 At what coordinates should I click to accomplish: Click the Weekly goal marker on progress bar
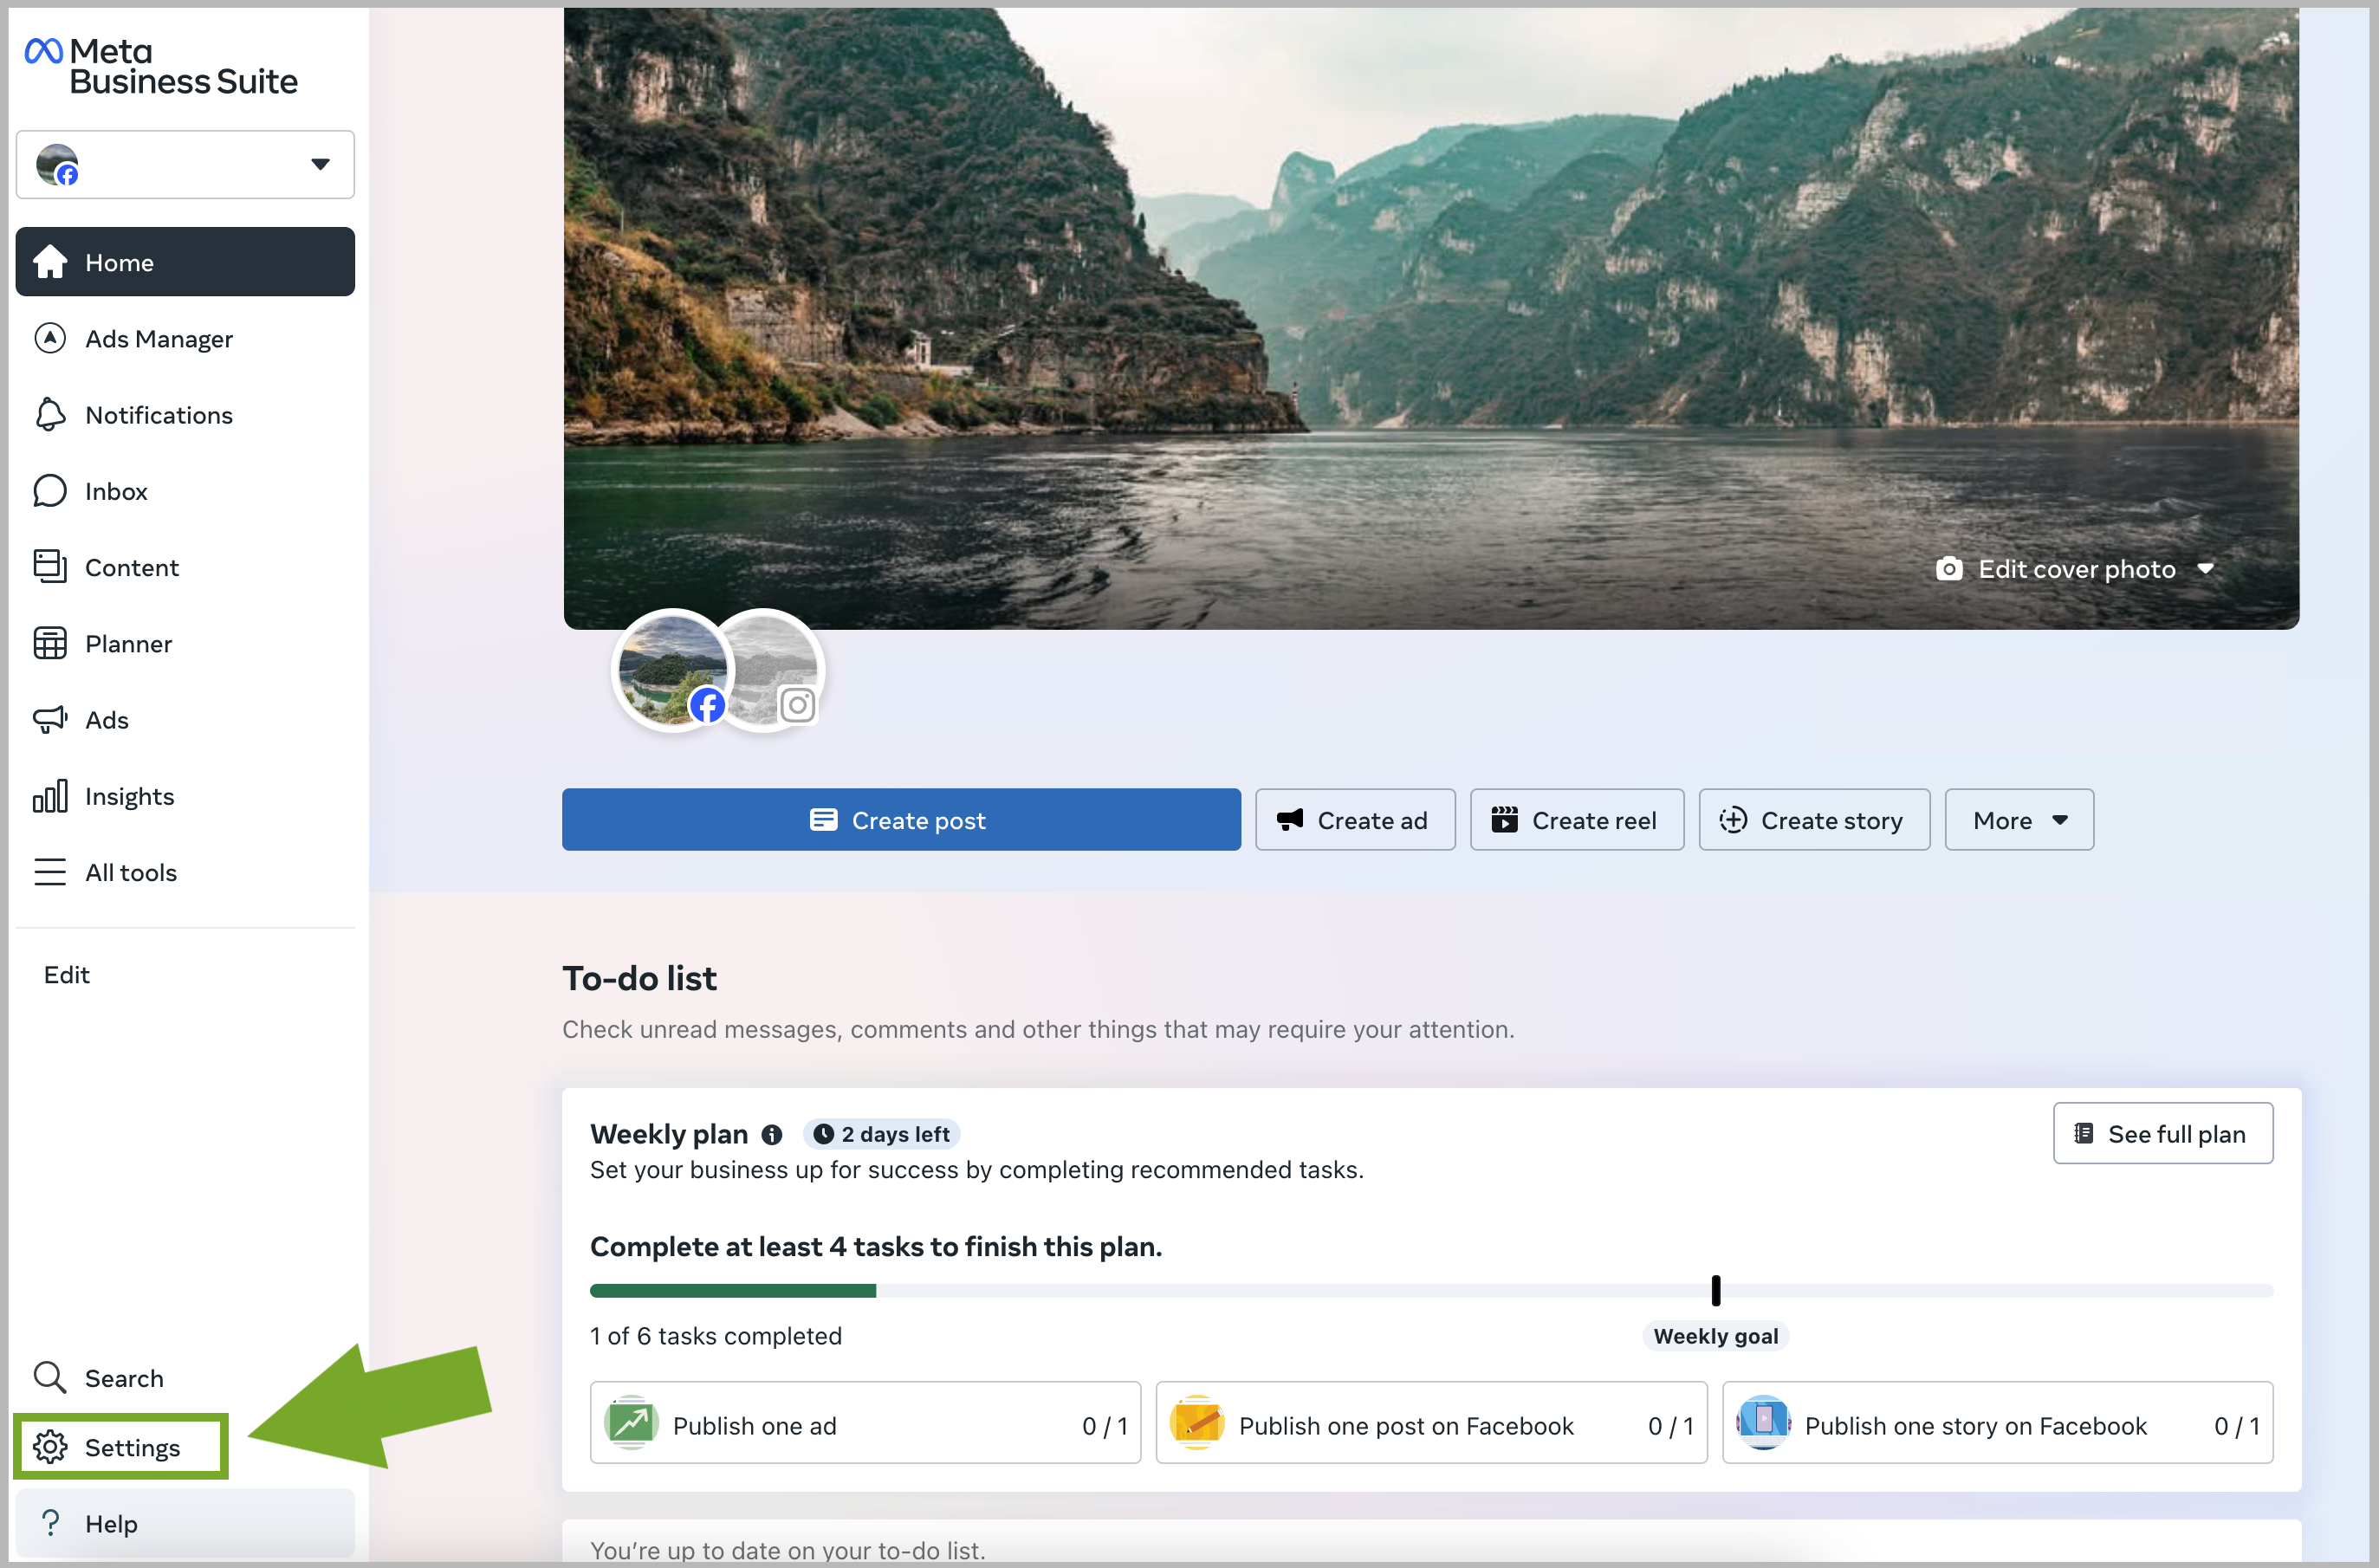tap(1716, 1291)
